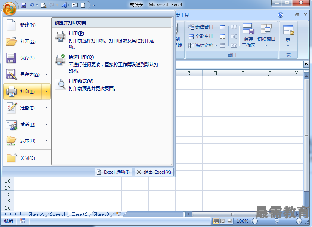Select column header G
Screen dimensions: 312x227
pyautogui.click(x=189, y=73)
